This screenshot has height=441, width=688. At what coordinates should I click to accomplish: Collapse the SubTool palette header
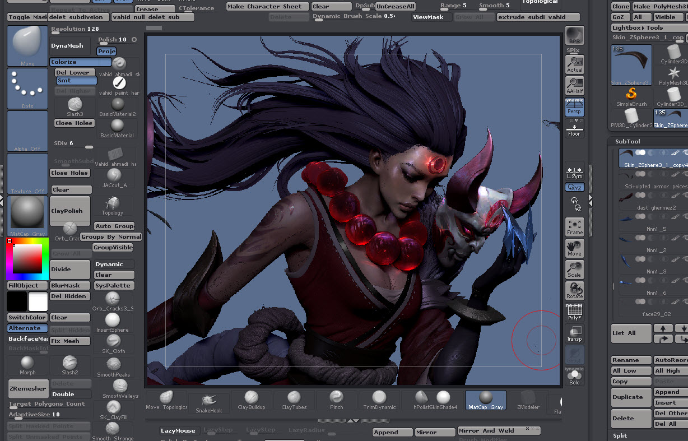[627, 142]
